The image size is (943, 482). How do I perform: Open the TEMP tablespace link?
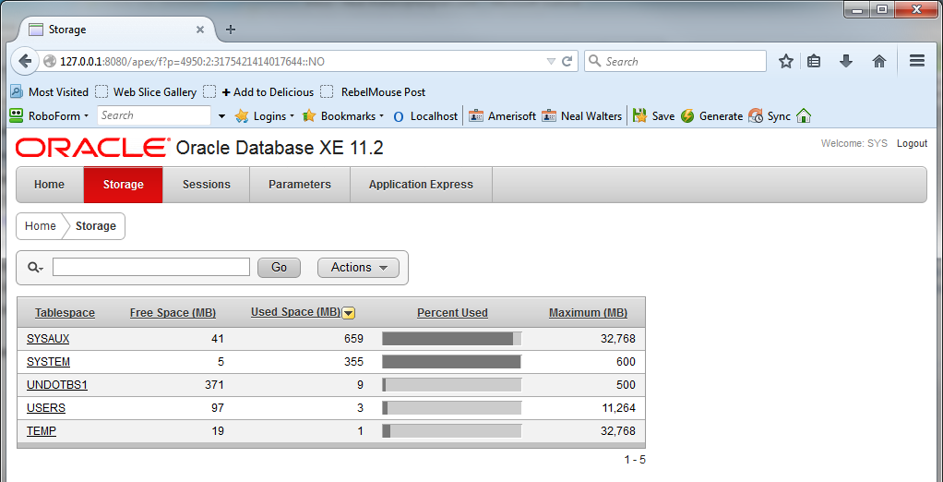pyautogui.click(x=42, y=431)
